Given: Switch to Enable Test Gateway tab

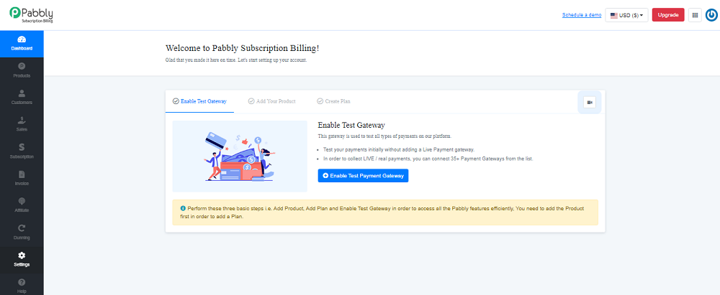Looking at the screenshot, I should click(199, 101).
